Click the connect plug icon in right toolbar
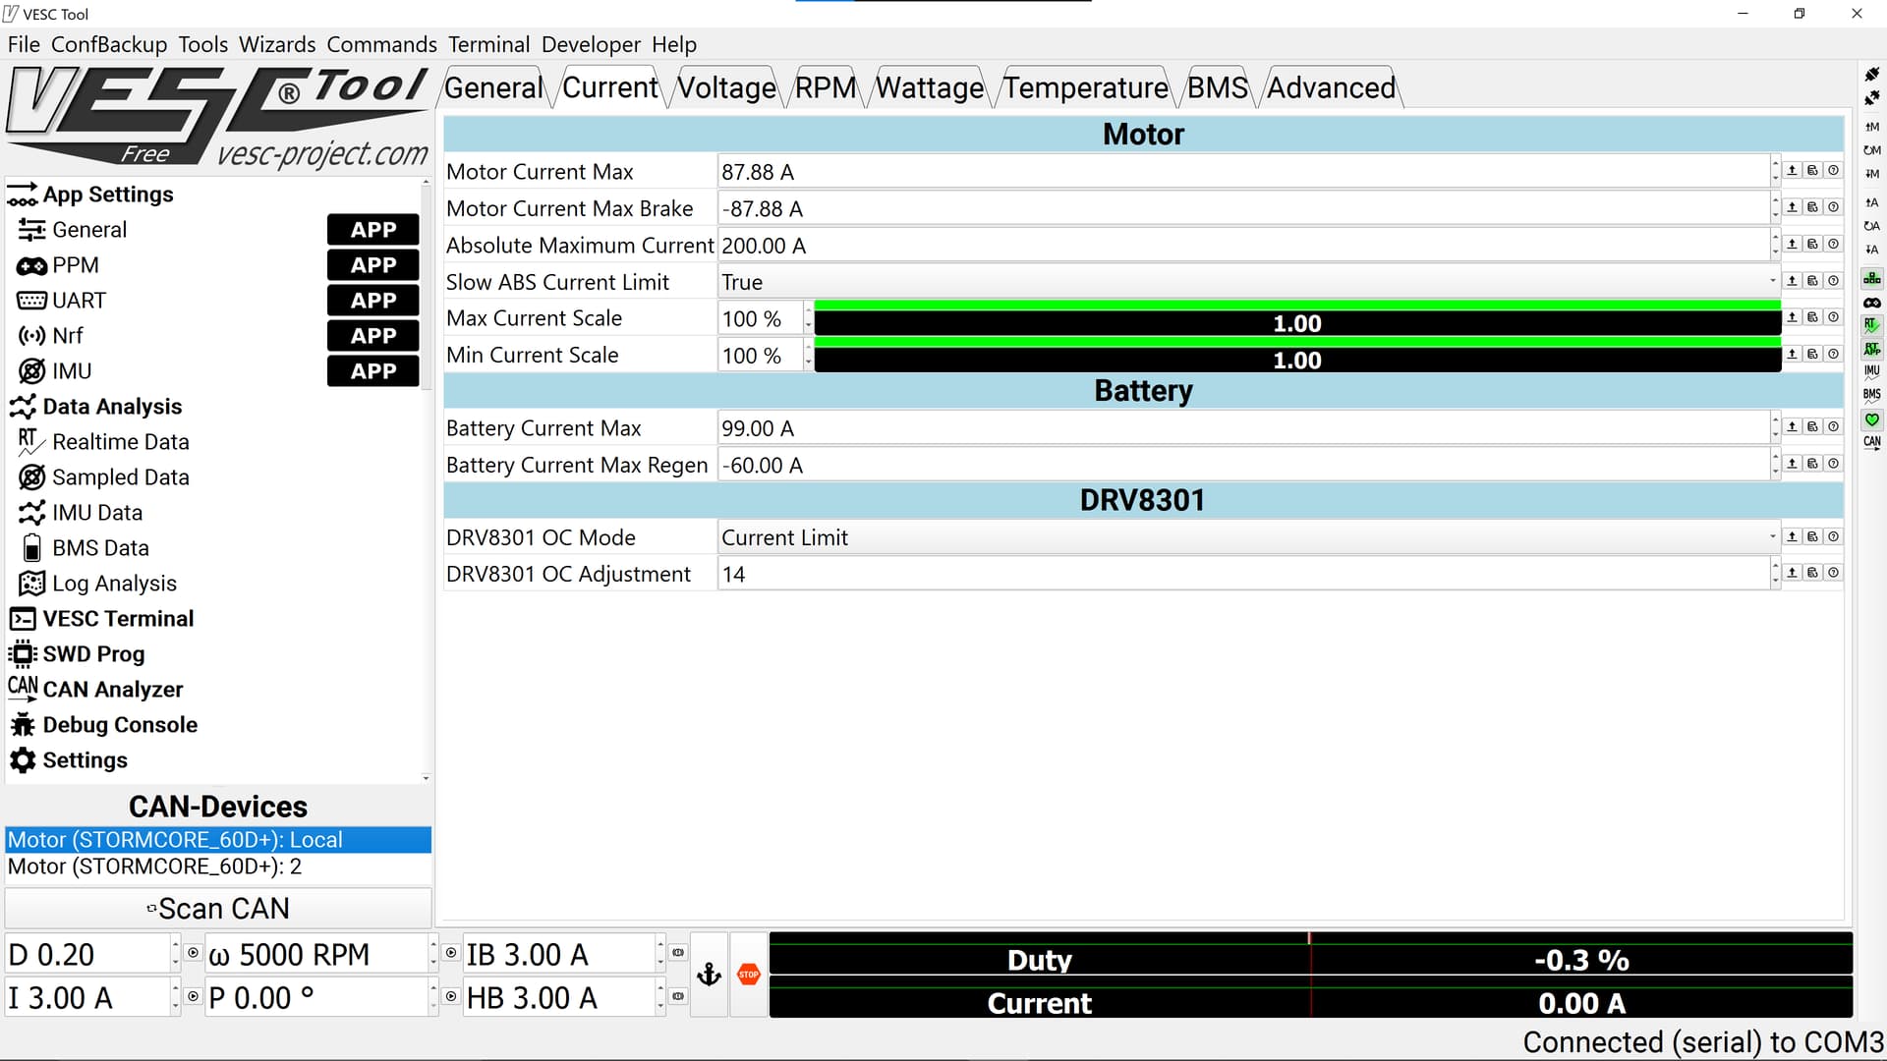This screenshot has height=1061, width=1887. pos(1871,75)
